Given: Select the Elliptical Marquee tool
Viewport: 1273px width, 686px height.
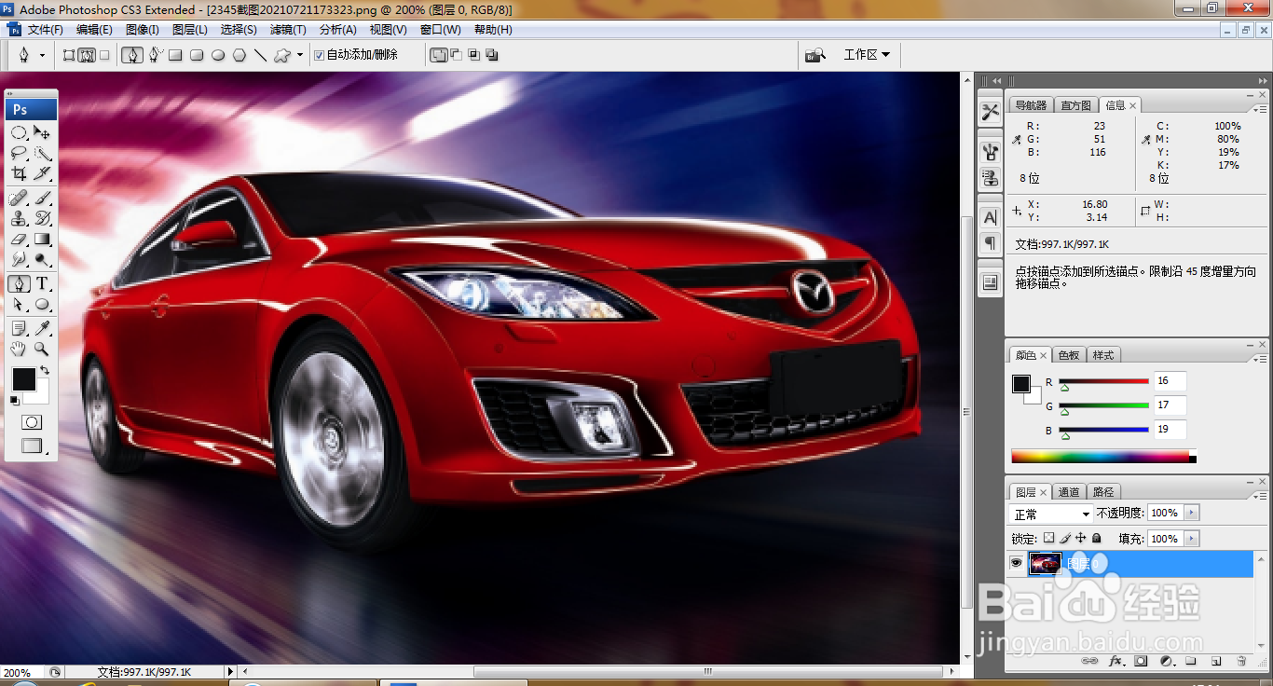Looking at the screenshot, I should coord(19,132).
